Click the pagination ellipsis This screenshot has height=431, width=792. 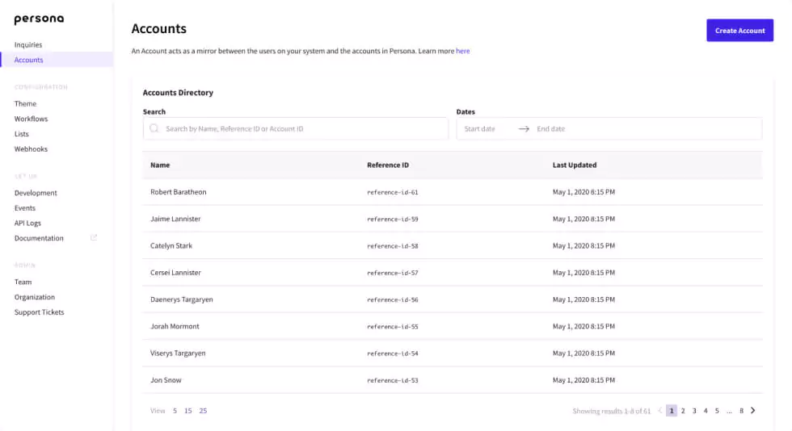(729, 412)
